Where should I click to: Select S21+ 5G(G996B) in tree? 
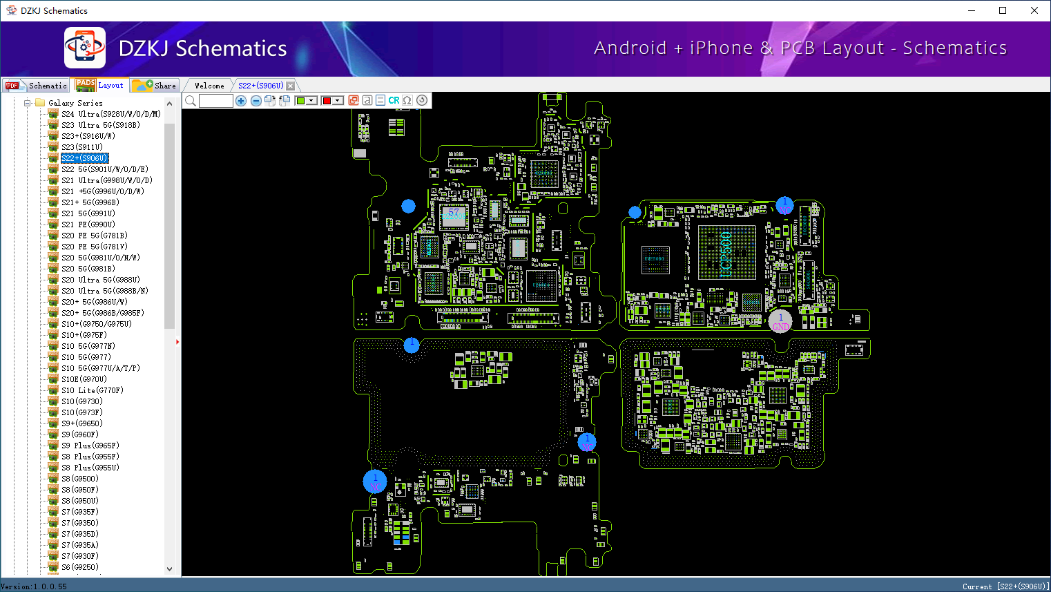[x=90, y=202]
